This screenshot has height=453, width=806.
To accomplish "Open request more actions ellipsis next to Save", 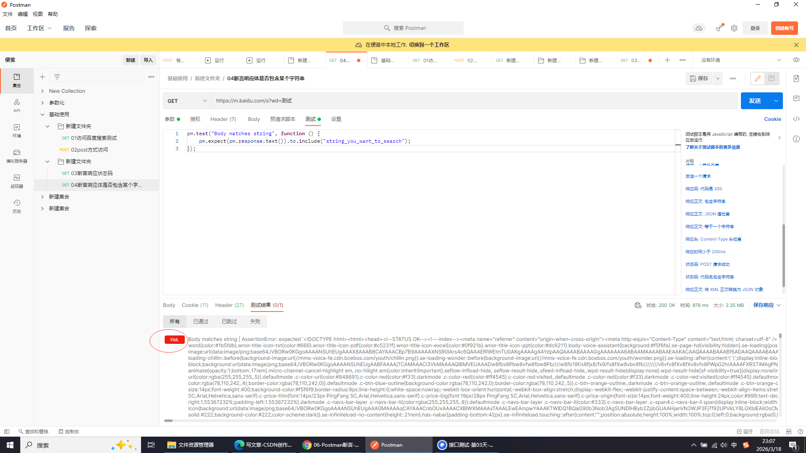I will 733,79.
